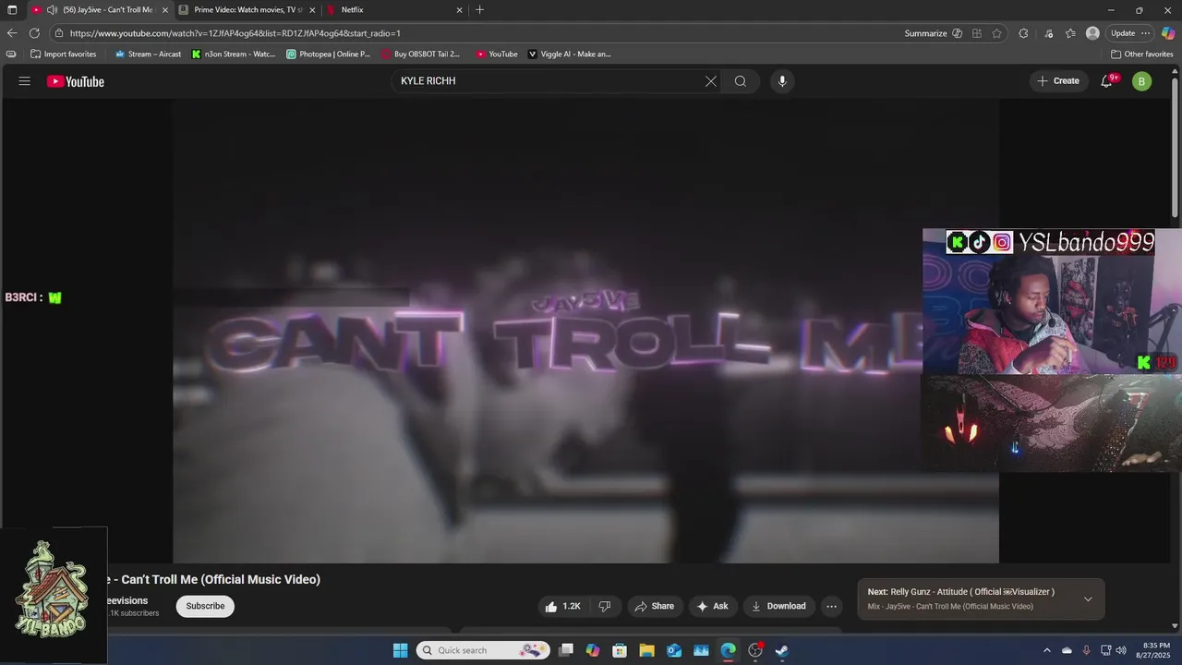The height and width of the screenshot is (665, 1182).
Task: Open Steam from the taskbar
Action: 782,650
